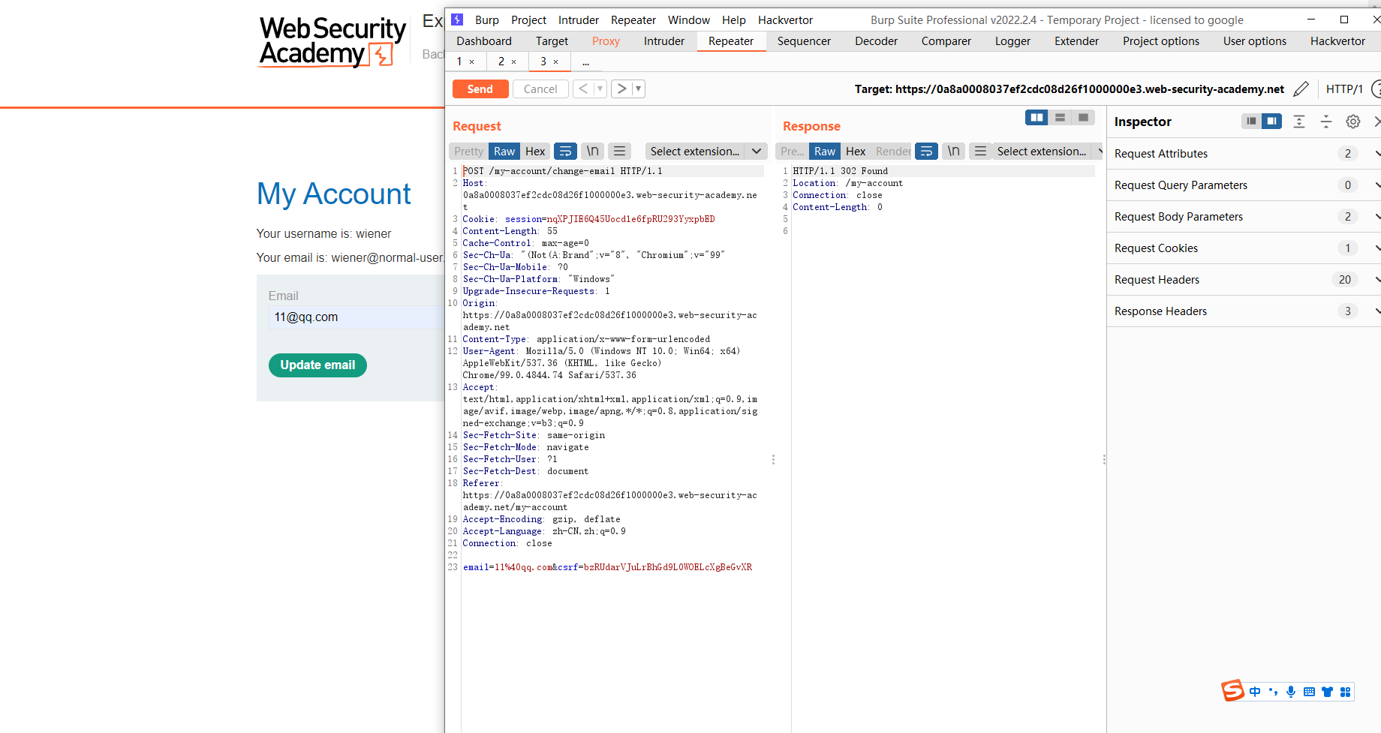Click the request body email parameter line

pyautogui.click(x=607, y=567)
